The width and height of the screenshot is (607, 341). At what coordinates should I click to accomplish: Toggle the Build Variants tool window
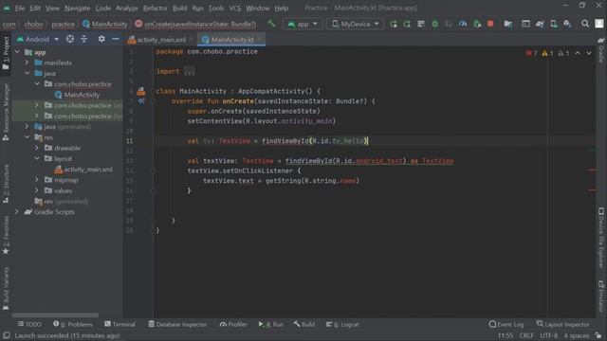click(6, 288)
